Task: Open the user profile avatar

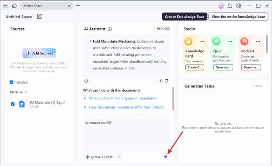Action: pyautogui.click(x=221, y=6)
